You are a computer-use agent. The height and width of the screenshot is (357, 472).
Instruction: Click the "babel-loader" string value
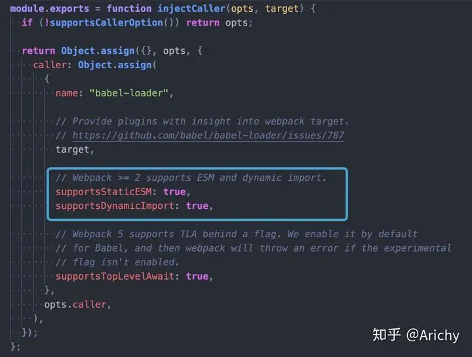128,93
